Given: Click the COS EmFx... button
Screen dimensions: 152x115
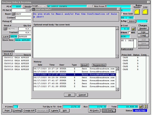Looking at the screenshot, I should pyautogui.click(x=109, y=110).
